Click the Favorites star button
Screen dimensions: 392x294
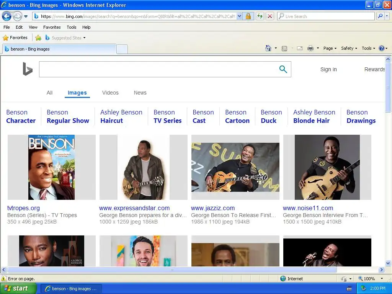(x=15, y=38)
